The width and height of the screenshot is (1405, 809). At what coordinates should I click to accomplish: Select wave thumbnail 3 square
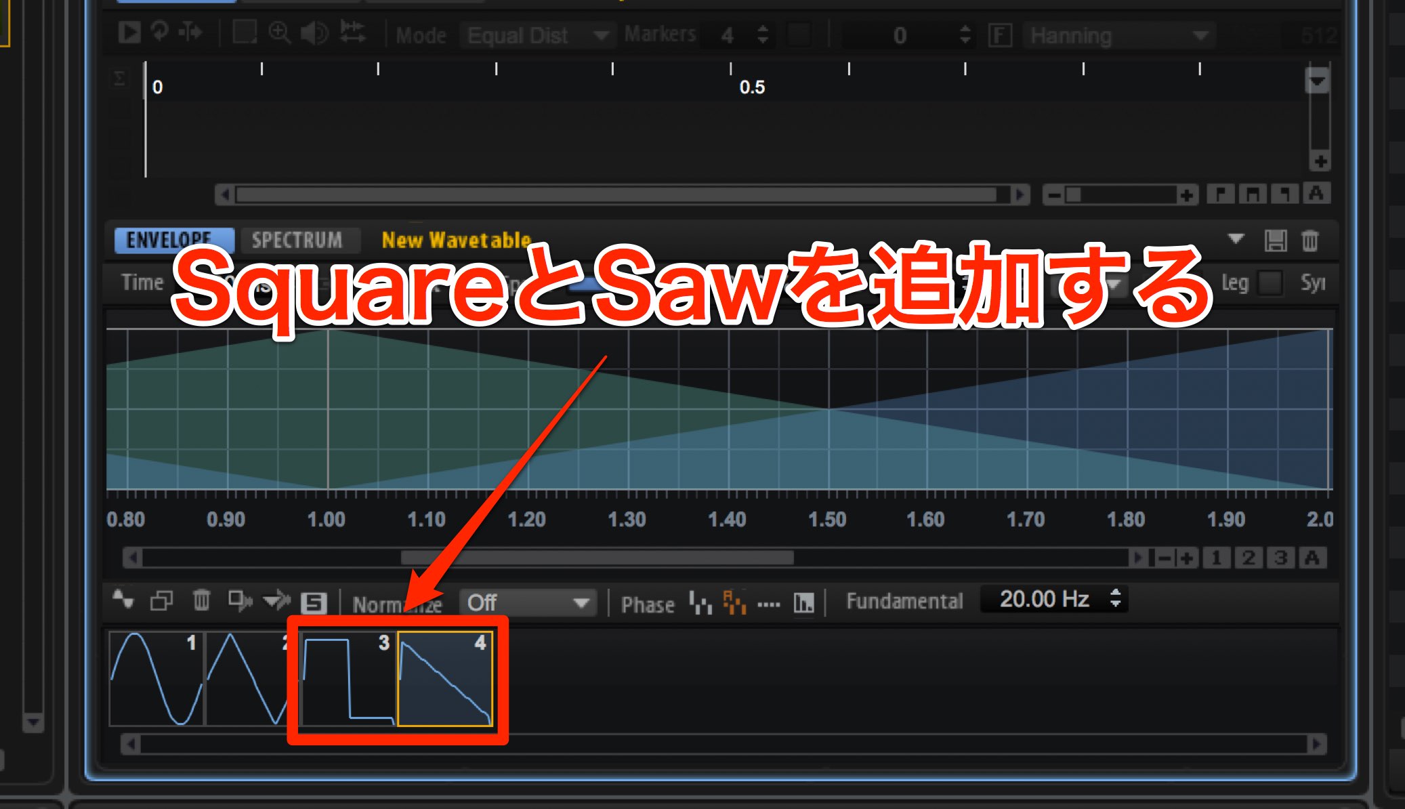coord(348,678)
